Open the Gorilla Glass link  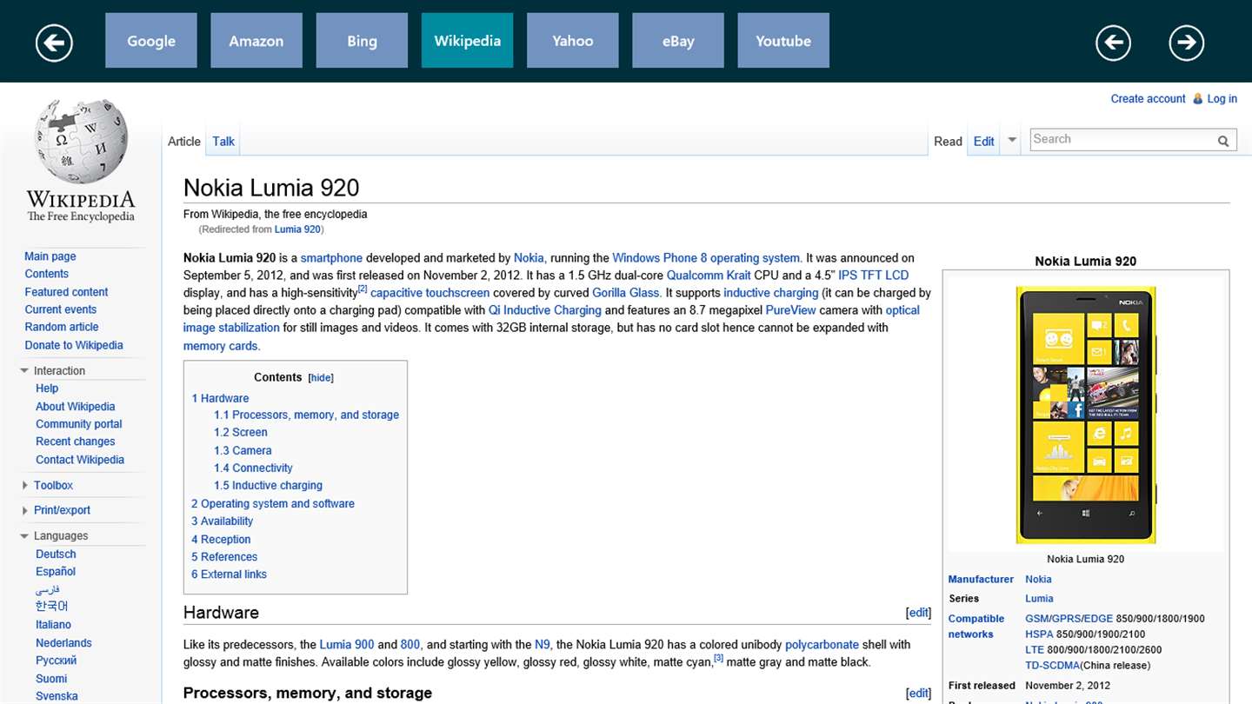point(626,293)
